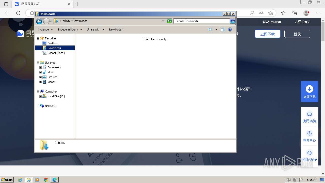Click admin in the address breadcrumb
The image size is (325, 183).
tap(66, 21)
